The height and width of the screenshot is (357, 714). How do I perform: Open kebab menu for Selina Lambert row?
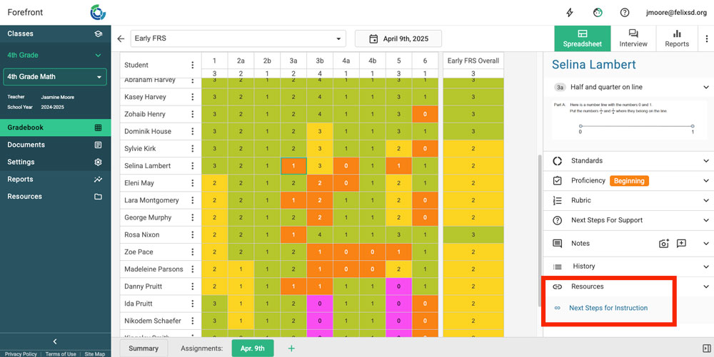pos(192,166)
